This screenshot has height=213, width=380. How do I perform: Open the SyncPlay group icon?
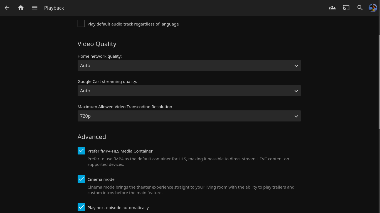332,8
